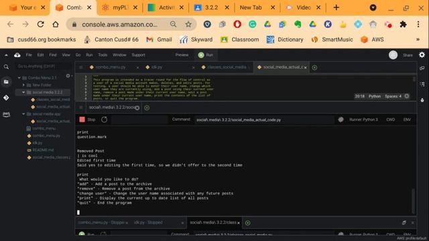
Task: Add new tab beside the running social media tab
Action: pos(147,108)
